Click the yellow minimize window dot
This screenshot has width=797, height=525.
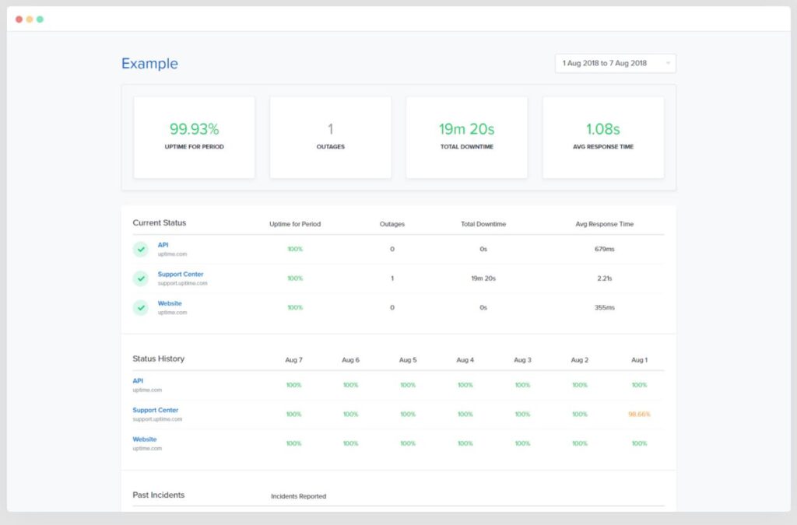pyautogui.click(x=30, y=19)
